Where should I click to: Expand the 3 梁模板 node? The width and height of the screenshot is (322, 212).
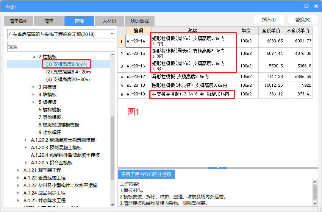pos(33,87)
